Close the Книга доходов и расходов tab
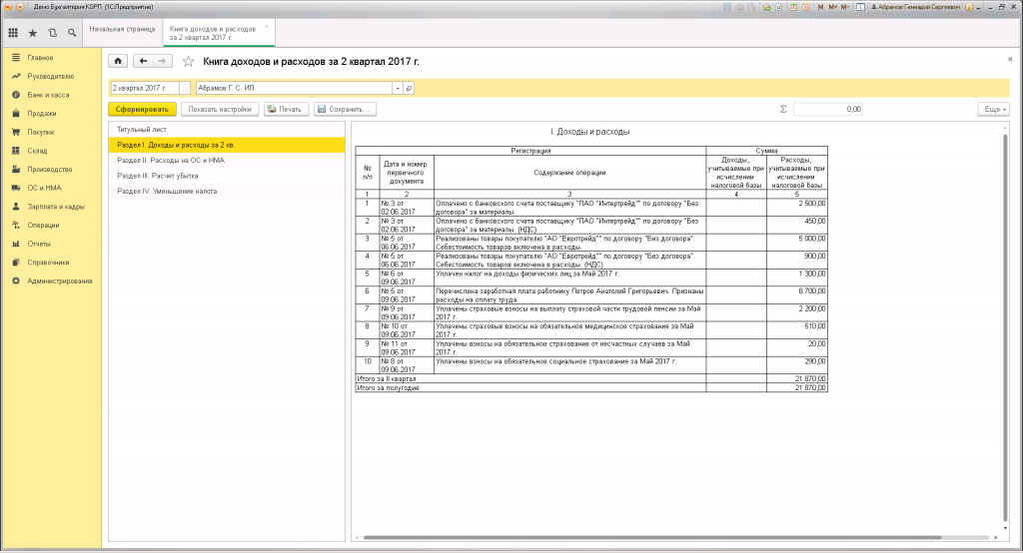The height and width of the screenshot is (553, 1023). click(x=266, y=27)
